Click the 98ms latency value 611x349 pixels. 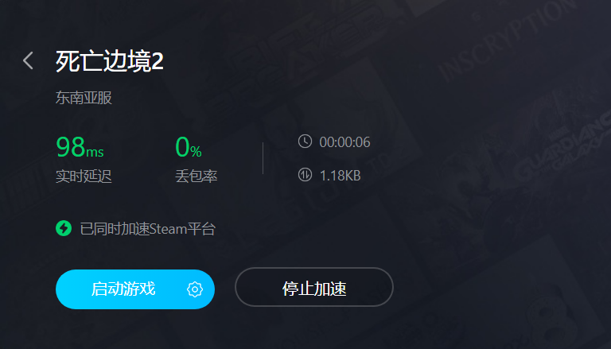point(80,147)
